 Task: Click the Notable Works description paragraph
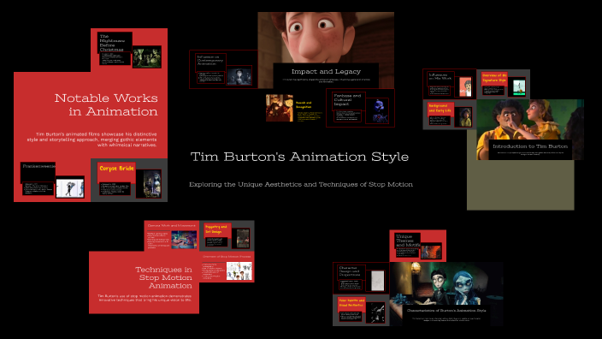[91, 140]
